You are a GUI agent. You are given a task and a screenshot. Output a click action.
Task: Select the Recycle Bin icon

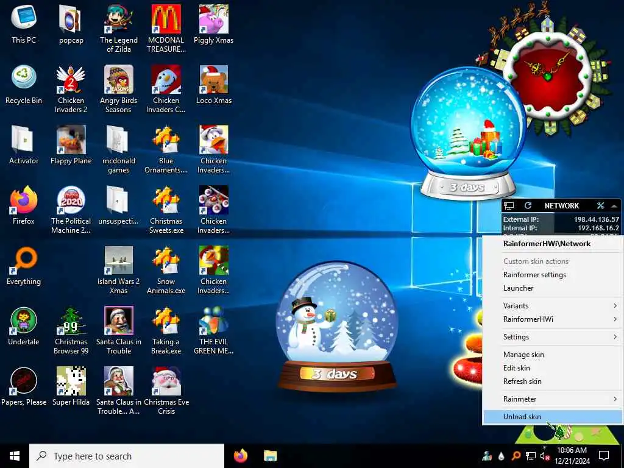(24, 84)
